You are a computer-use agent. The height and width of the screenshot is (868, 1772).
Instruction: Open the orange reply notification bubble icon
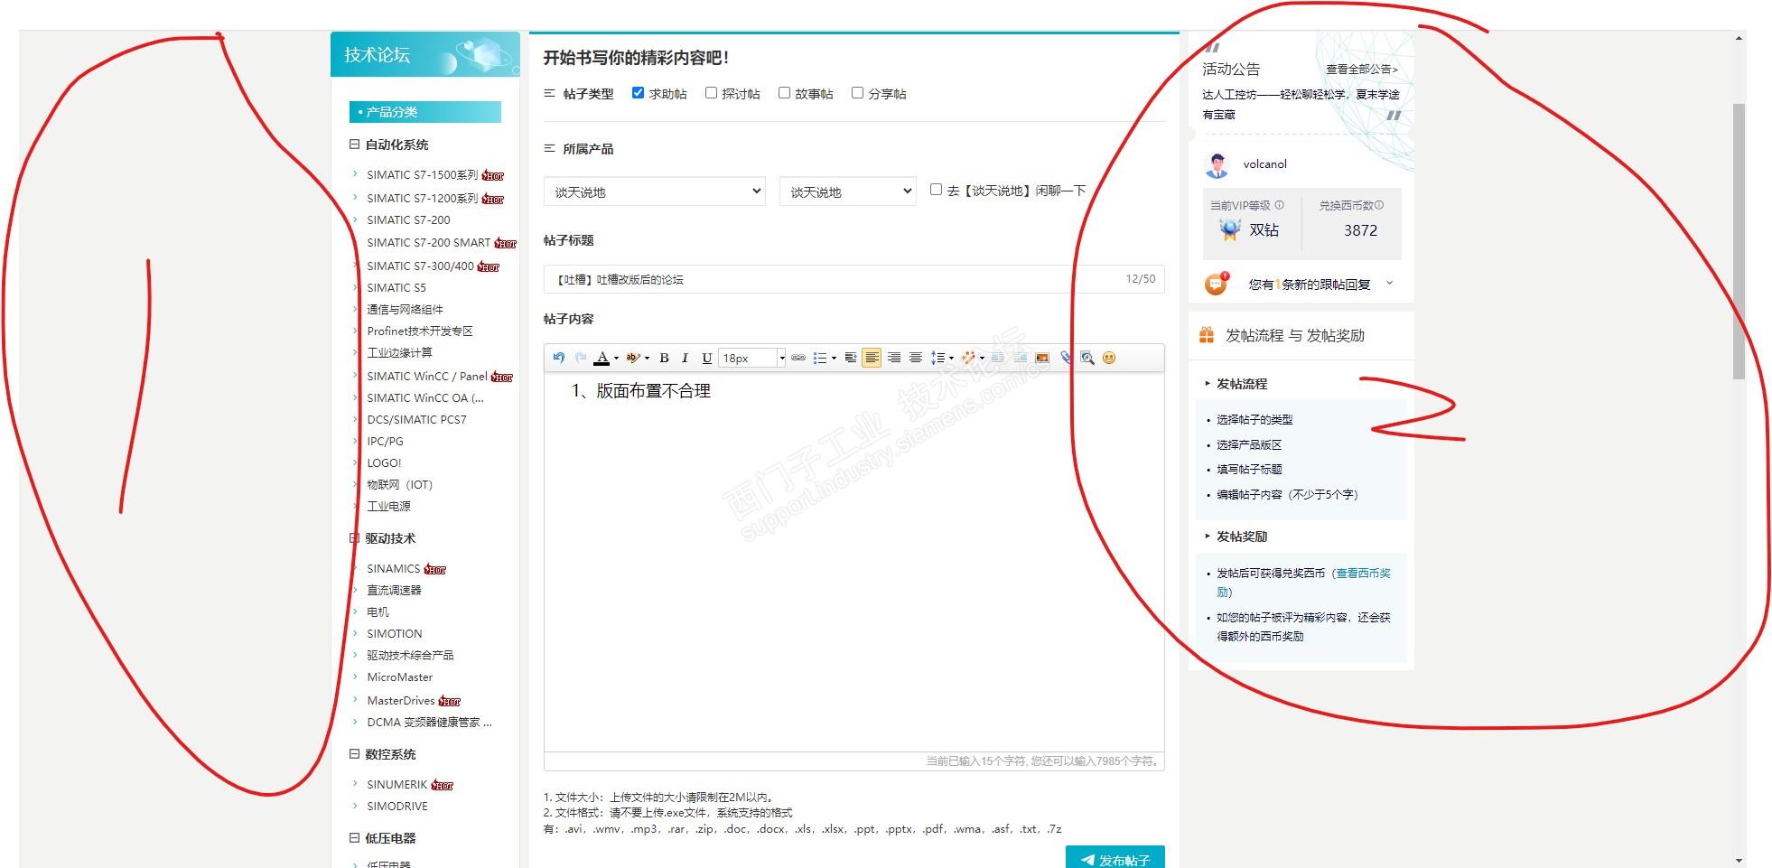point(1217,284)
